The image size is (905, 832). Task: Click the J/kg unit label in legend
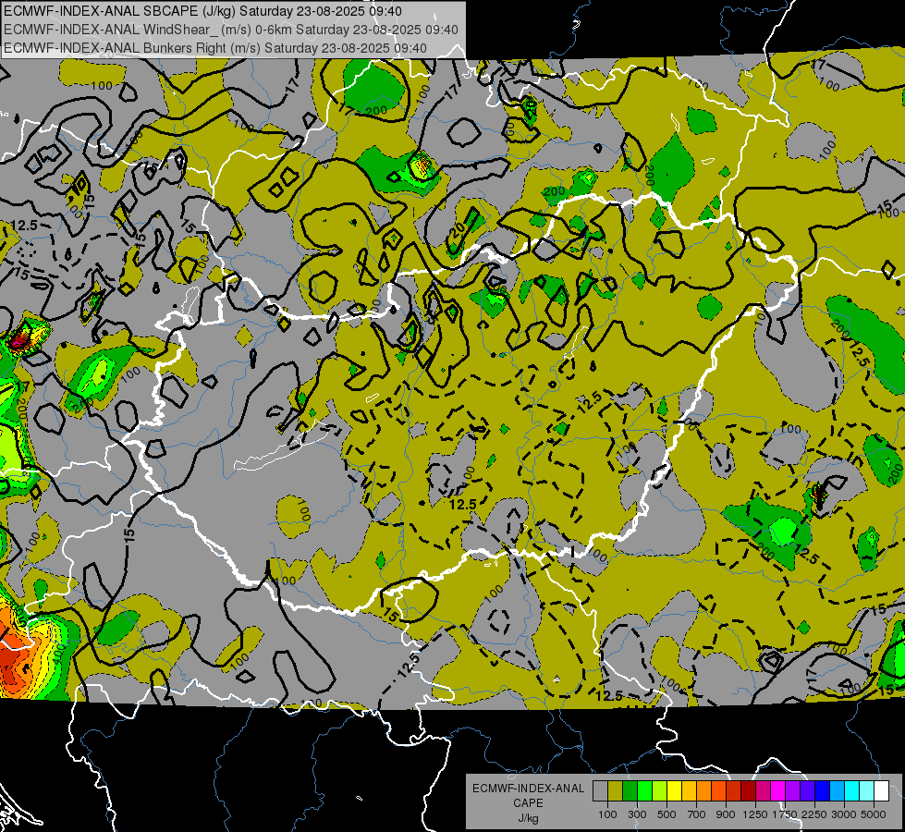point(528,818)
